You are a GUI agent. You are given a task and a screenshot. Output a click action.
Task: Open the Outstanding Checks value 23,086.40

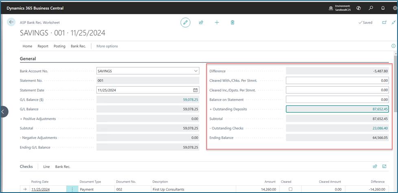point(380,128)
